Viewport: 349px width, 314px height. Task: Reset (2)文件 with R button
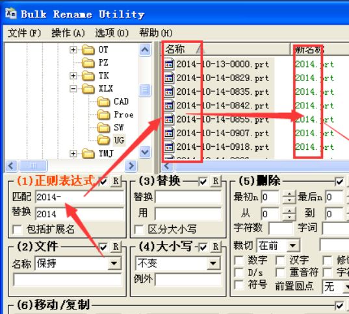(116, 247)
